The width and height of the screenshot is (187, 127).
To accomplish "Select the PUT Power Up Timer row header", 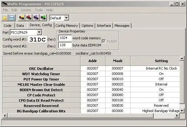I will [42, 79].
